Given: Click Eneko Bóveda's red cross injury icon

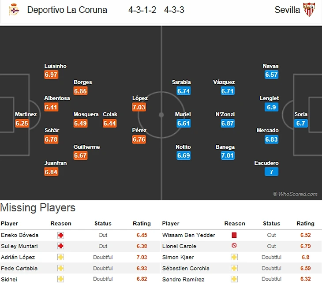Looking at the screenshot, I should click(60, 235).
